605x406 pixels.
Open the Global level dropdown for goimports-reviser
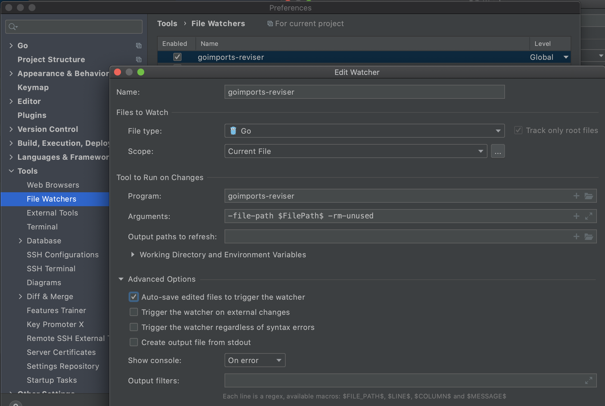point(566,57)
